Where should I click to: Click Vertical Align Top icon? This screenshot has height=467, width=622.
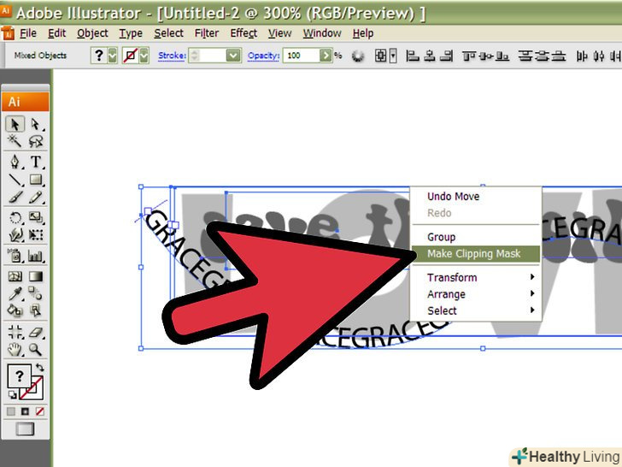[469, 56]
